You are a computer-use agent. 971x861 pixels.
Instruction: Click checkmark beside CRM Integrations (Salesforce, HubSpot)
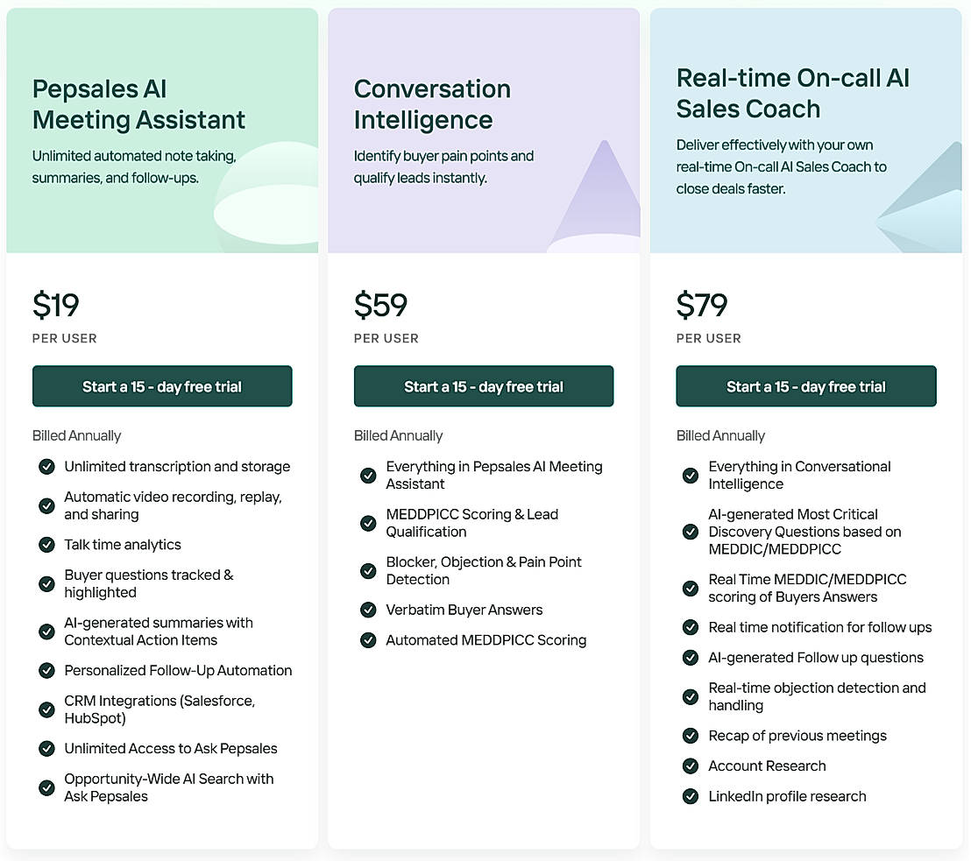pos(46,709)
